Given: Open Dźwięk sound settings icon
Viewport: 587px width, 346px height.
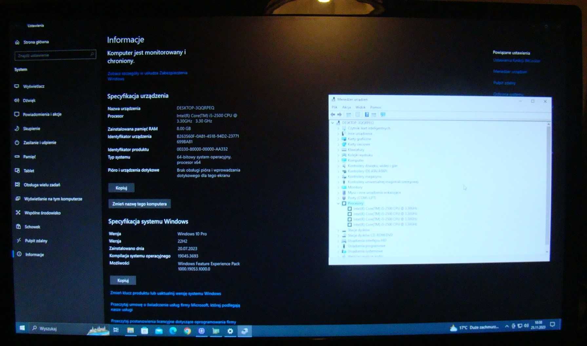Looking at the screenshot, I should coord(17,100).
